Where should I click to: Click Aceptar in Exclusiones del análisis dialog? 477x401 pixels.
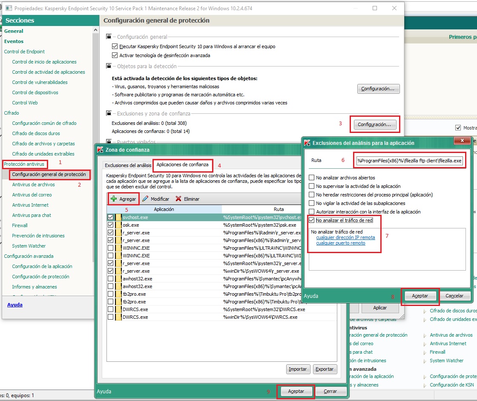coord(420,296)
